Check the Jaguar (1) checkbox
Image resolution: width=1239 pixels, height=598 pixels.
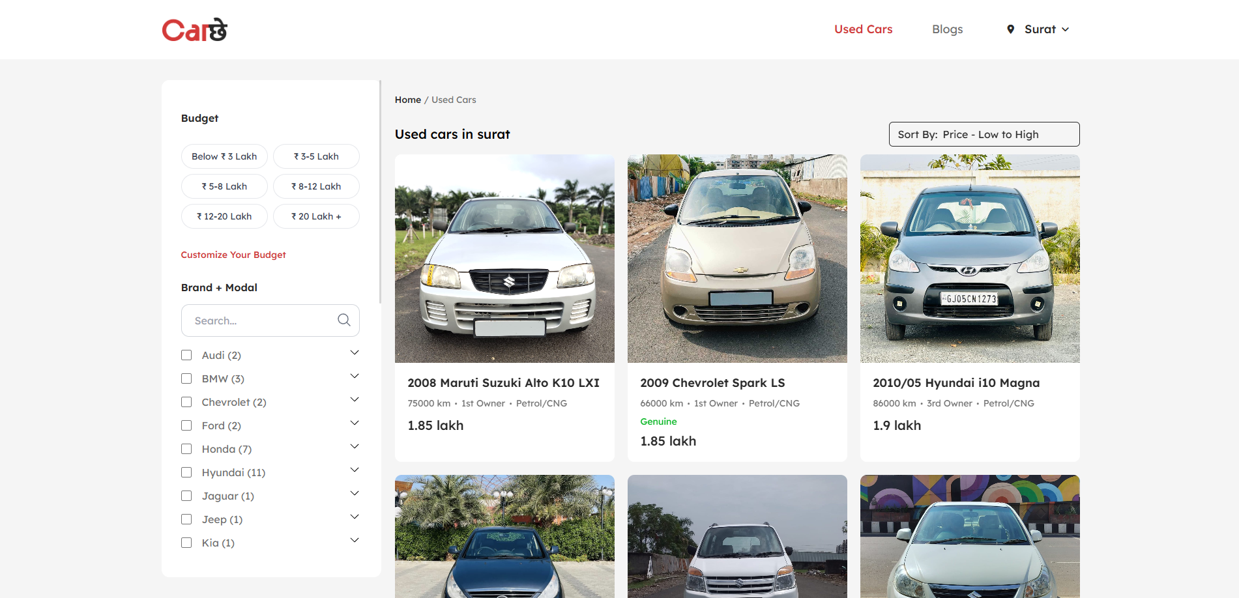[186, 496]
